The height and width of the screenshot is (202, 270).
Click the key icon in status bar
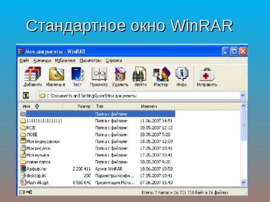pyautogui.click(x=29, y=192)
